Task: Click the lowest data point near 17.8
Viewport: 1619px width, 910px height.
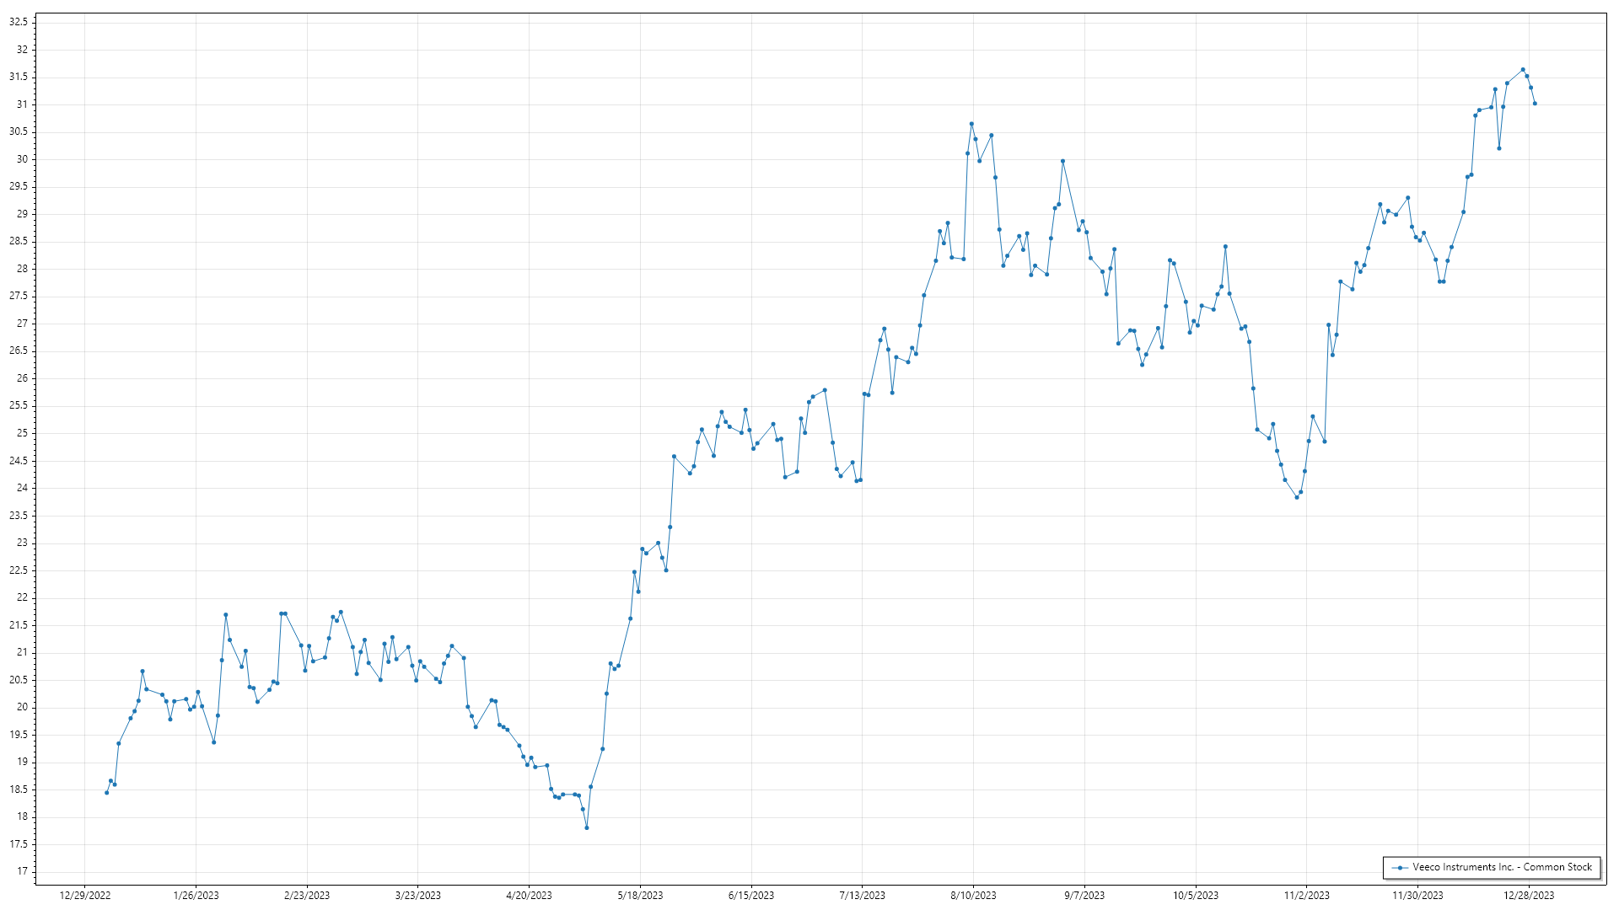Action: (x=587, y=828)
